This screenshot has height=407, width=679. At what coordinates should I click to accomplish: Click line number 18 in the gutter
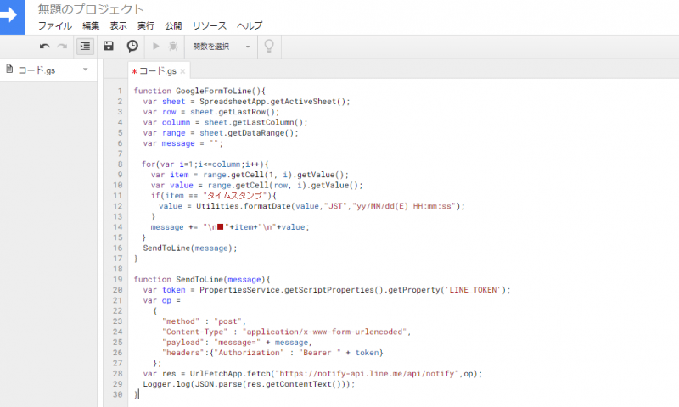click(118, 269)
